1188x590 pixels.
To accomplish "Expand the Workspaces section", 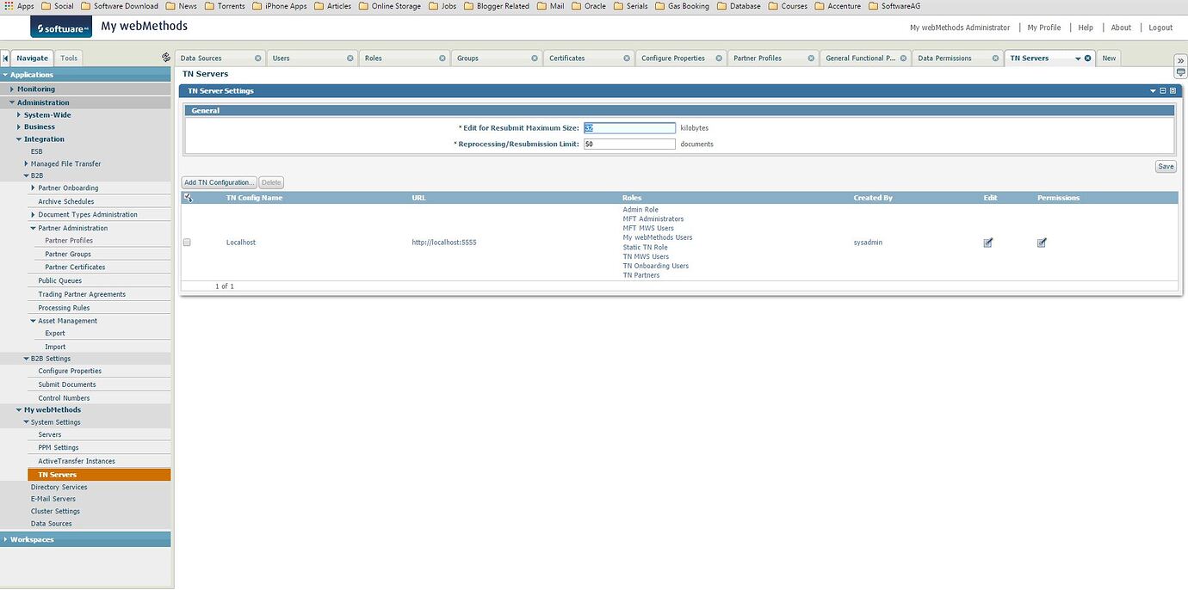I will point(5,539).
